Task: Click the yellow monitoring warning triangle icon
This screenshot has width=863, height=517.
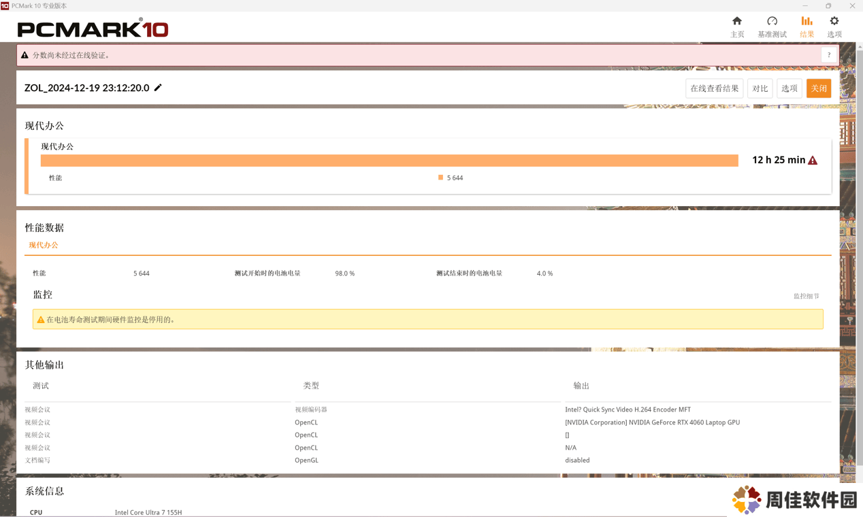Action: [41, 320]
